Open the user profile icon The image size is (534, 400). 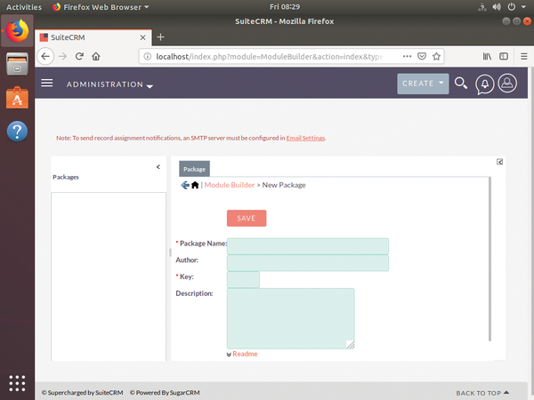507,84
